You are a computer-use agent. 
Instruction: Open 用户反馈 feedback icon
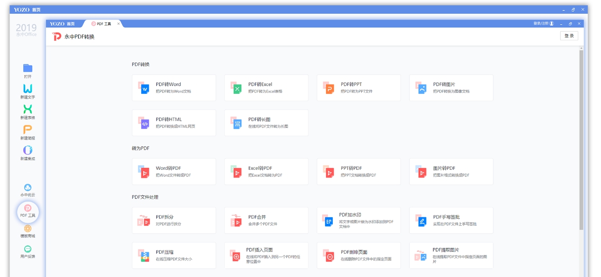27,249
